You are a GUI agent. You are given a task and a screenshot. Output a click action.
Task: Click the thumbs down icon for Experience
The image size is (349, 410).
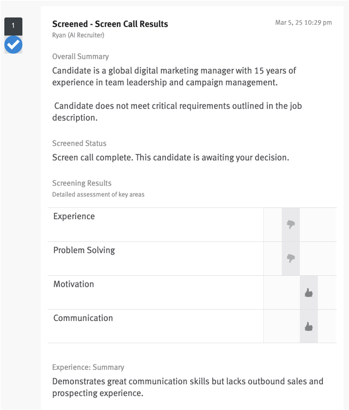(291, 224)
